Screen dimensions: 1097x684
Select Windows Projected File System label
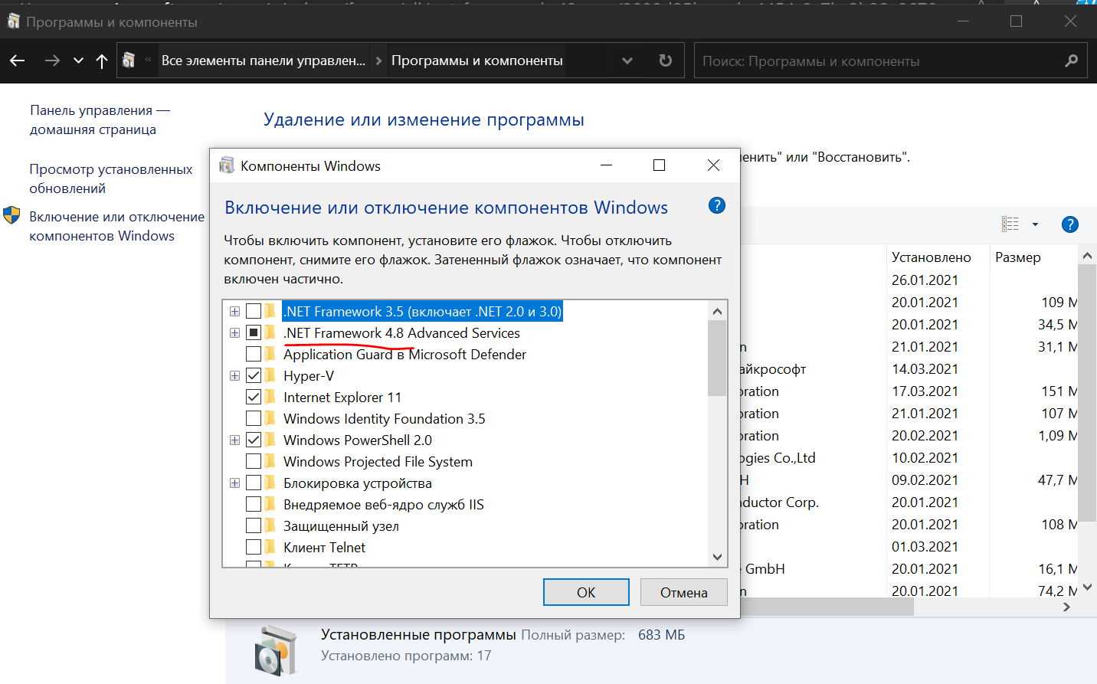[x=378, y=462]
